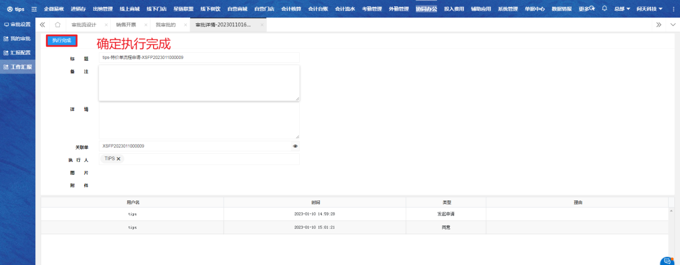Click the 执行完成 button
The width and height of the screenshot is (680, 265).
(62, 40)
